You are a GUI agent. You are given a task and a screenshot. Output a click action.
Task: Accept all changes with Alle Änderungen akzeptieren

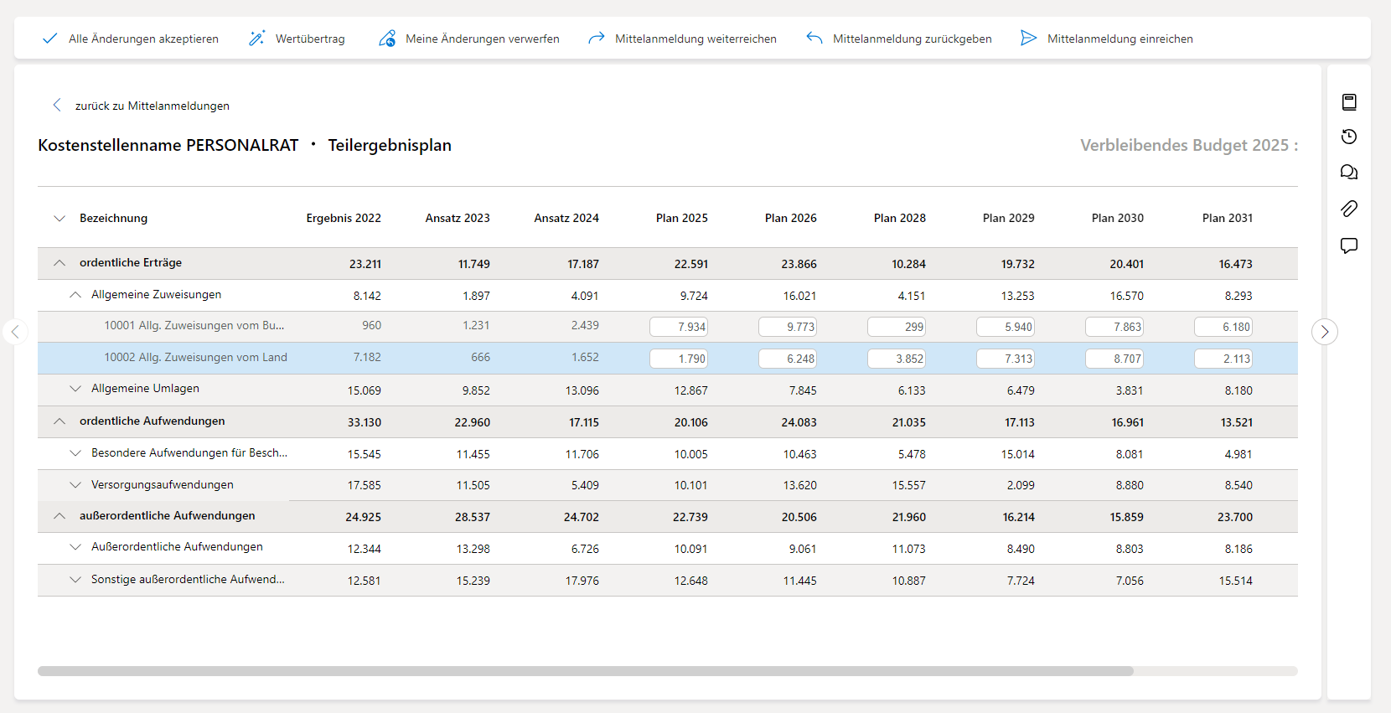pyautogui.click(x=131, y=39)
